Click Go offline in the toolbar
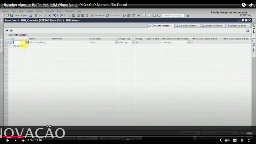This screenshot has width=256, height=144. 113,15
